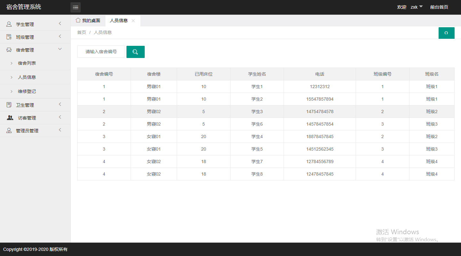Click phone number 12784556789
Screen dimensions: 461x256
click(320, 161)
